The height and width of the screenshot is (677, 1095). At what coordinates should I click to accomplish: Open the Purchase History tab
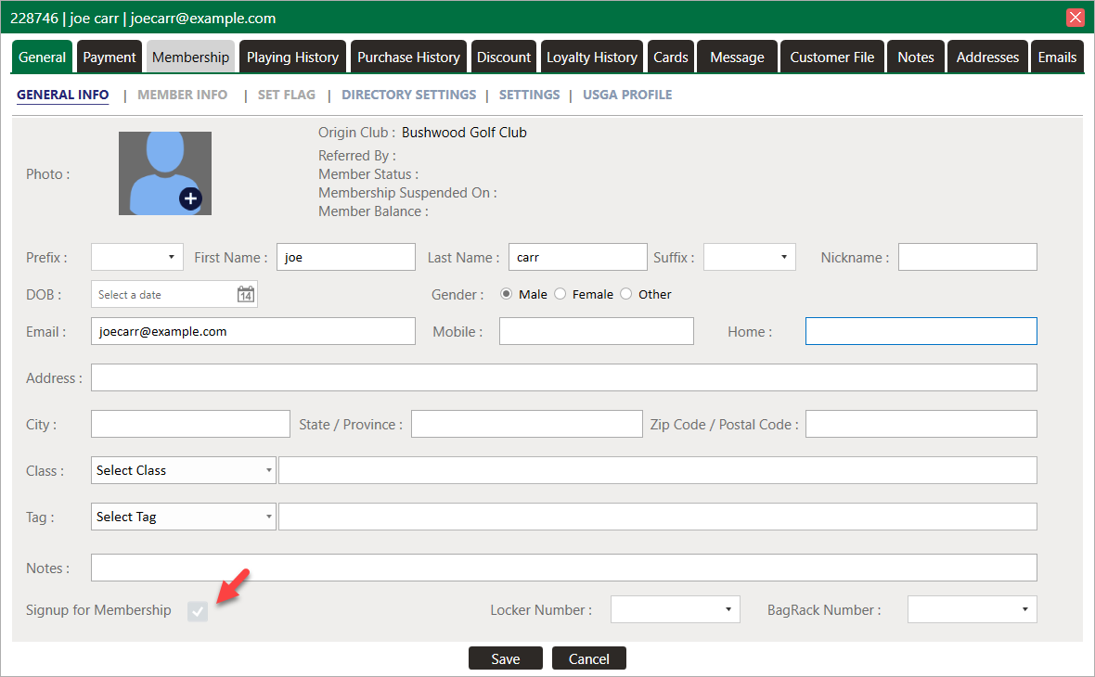(408, 57)
